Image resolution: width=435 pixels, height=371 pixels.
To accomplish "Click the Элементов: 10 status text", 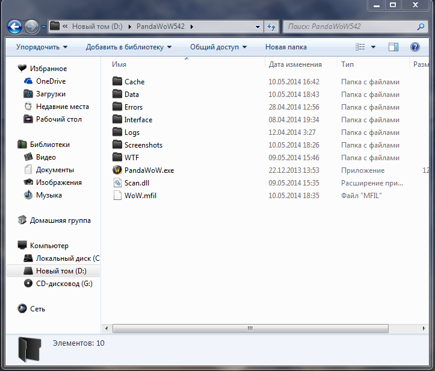I will pyautogui.click(x=78, y=343).
